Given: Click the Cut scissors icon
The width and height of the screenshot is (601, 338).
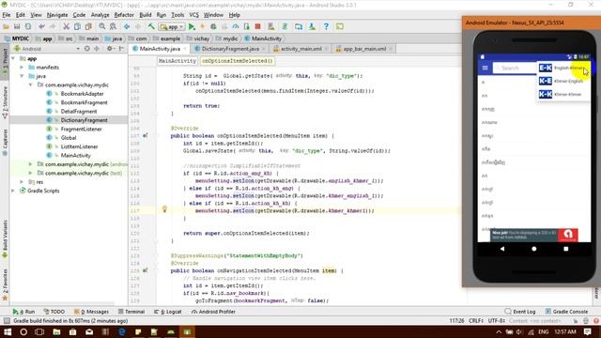Looking at the screenshot, I should tap(66, 27).
